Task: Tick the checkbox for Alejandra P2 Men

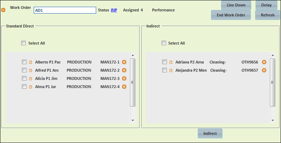Action: click(164, 70)
